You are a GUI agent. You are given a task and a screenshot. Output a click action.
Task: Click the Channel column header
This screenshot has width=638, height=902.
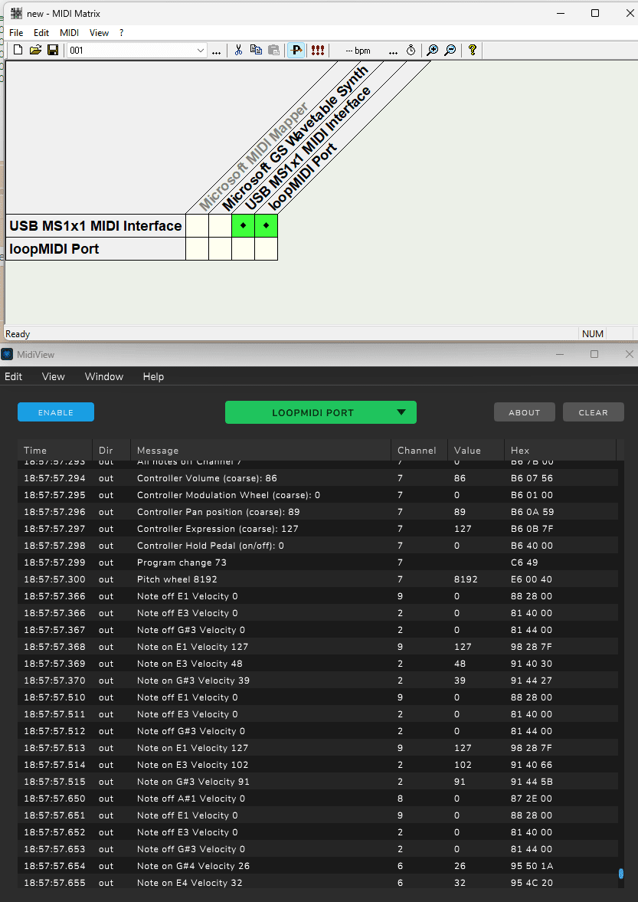click(x=419, y=451)
